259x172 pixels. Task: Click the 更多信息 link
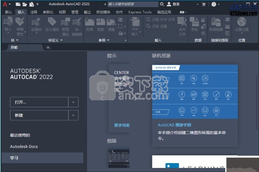tap(122, 125)
